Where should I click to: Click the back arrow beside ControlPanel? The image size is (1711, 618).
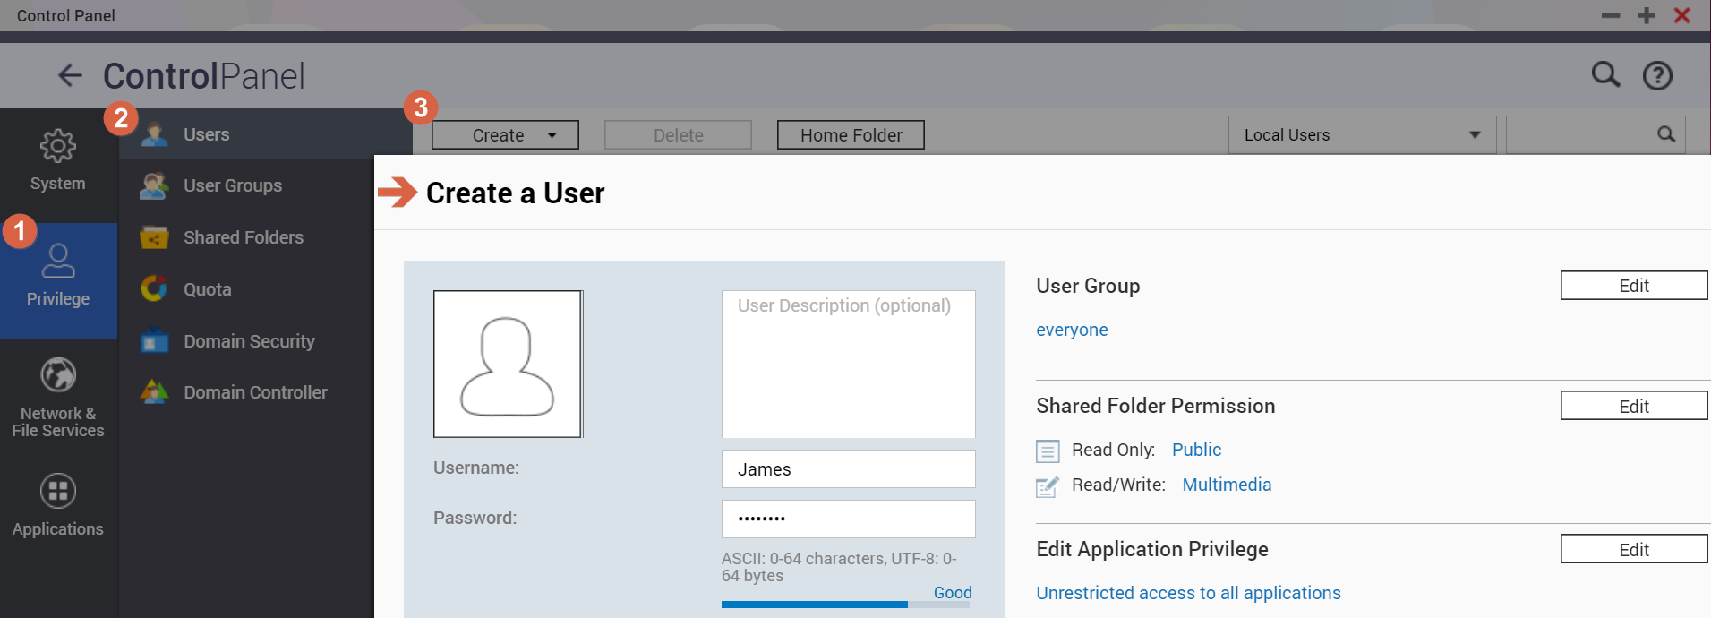click(x=70, y=76)
